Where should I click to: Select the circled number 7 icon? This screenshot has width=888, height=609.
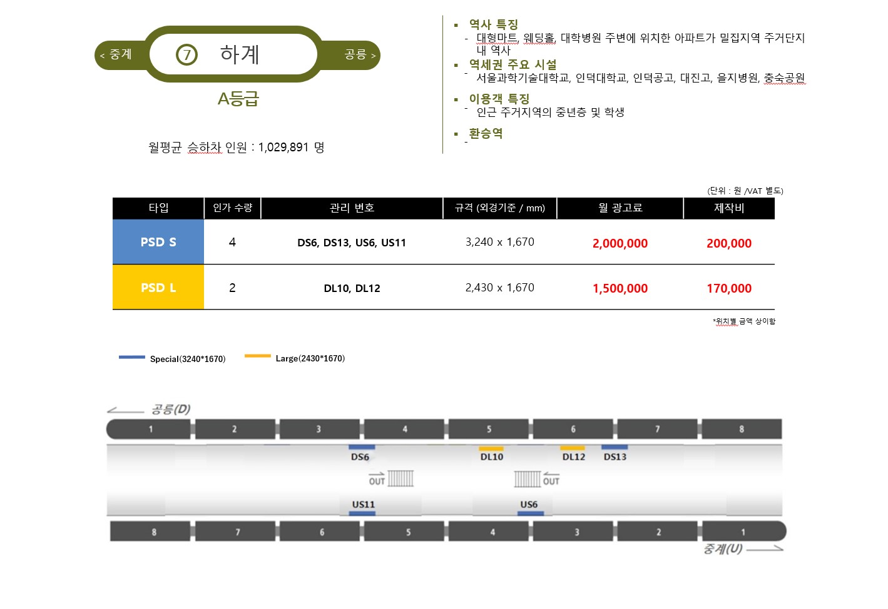186,55
